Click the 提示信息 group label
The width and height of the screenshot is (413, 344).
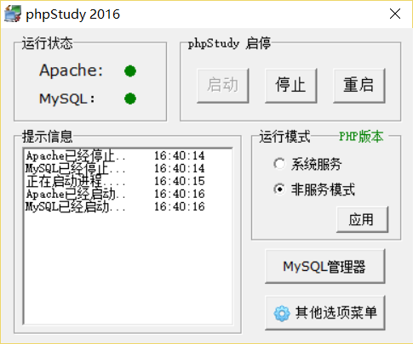pyautogui.click(x=48, y=137)
